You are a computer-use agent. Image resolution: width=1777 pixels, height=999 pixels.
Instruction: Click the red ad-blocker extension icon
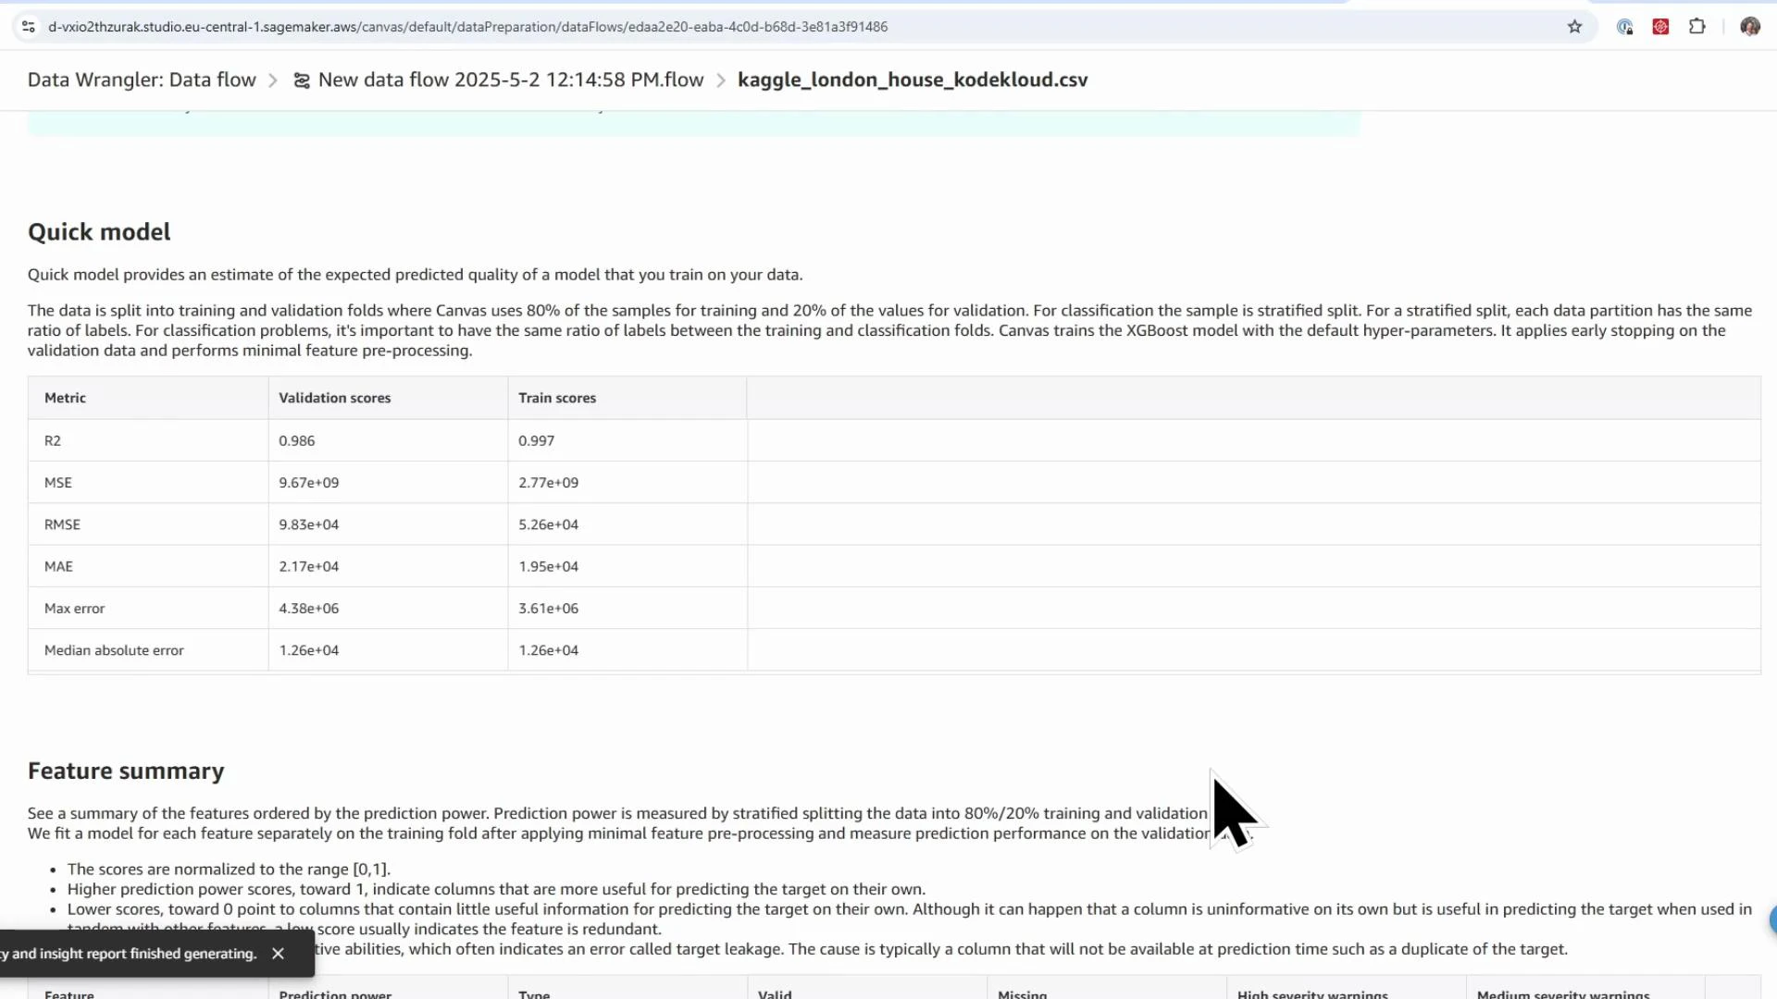tap(1660, 27)
